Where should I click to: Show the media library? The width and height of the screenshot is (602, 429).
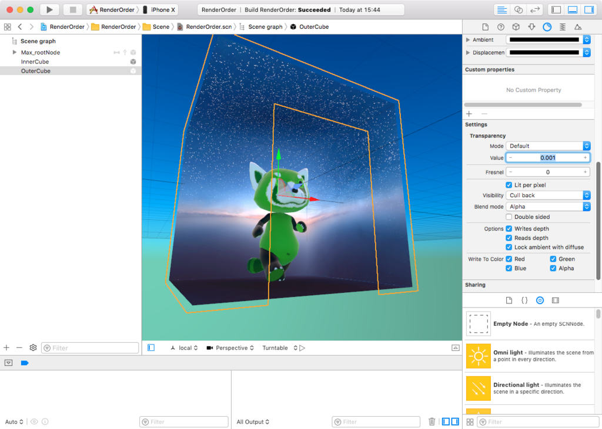point(555,300)
